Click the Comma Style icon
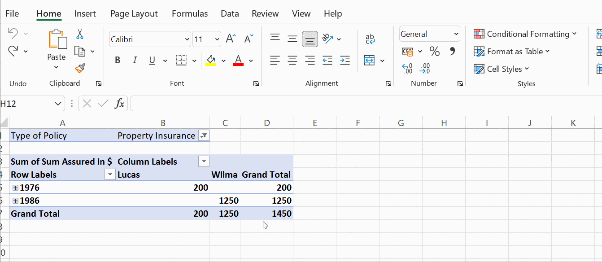The image size is (602, 262). point(452,51)
